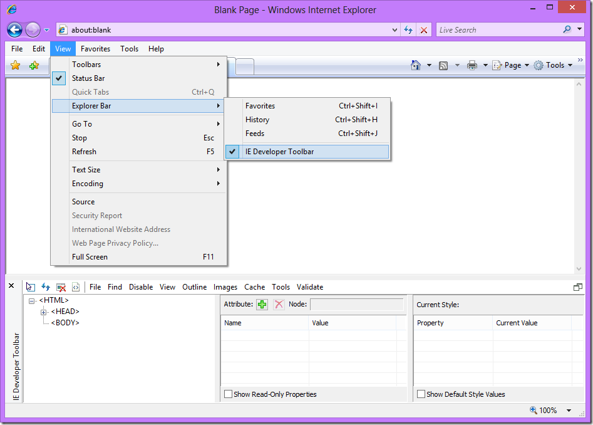Enable Show Read-Only Properties checkbox
This screenshot has width=593, height=425.
tap(228, 394)
